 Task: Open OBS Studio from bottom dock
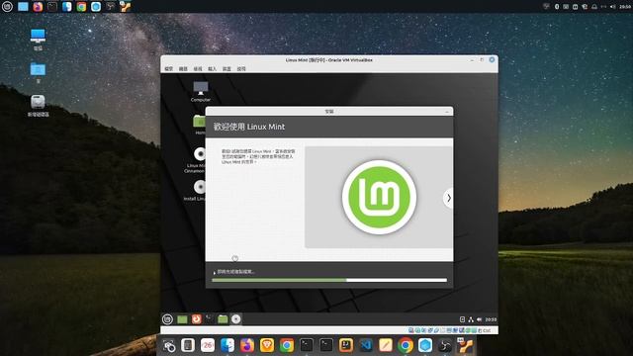[445, 345]
